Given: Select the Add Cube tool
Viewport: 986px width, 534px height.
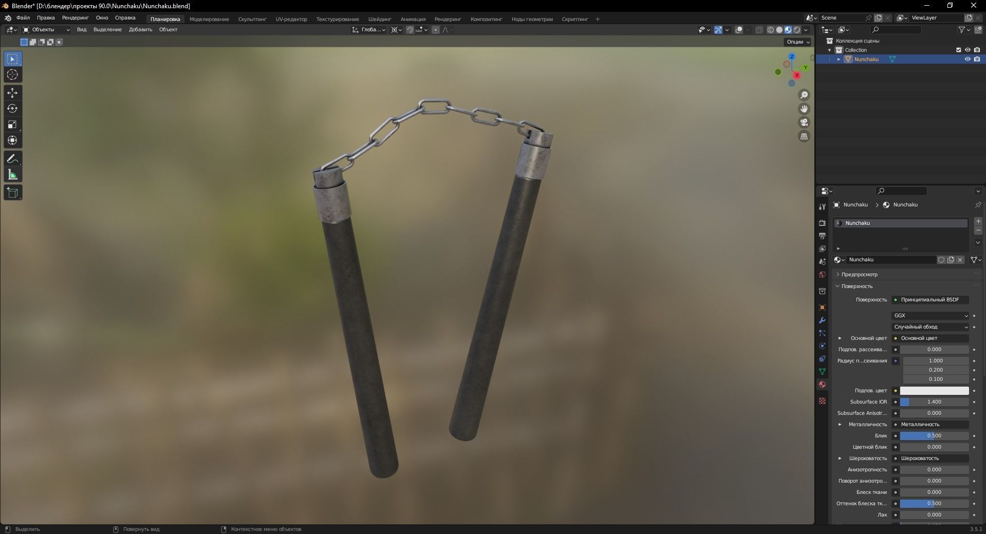Looking at the screenshot, I should point(12,193).
